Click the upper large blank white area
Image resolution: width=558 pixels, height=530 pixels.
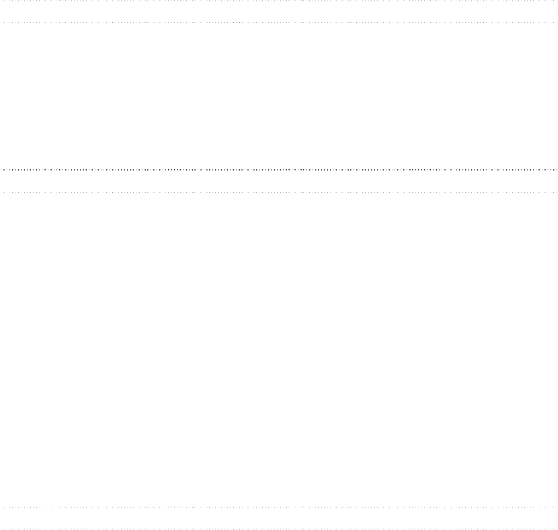tap(279, 96)
